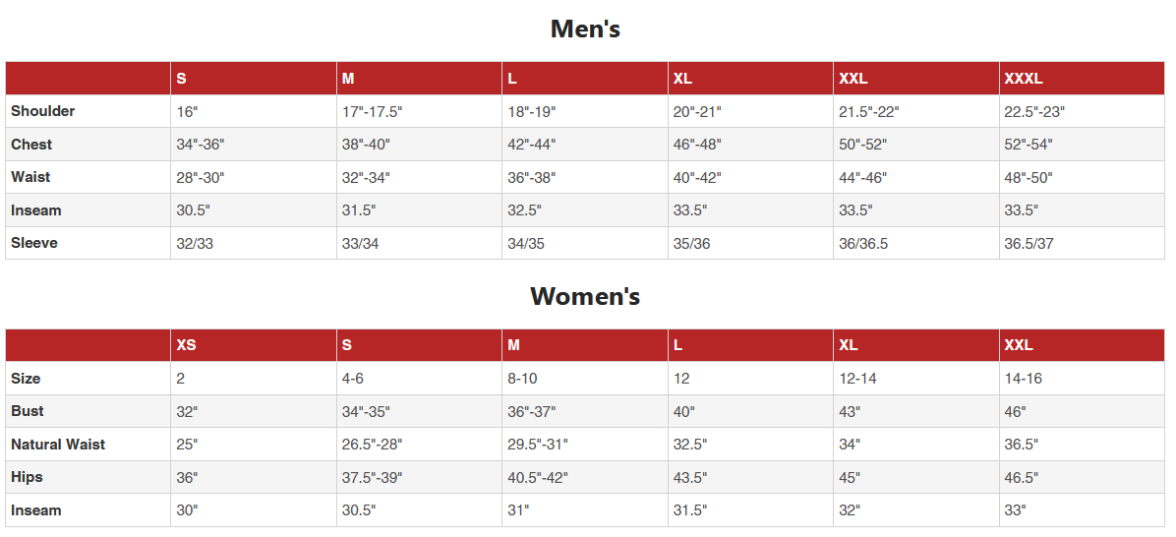Select the 46" bust cell
Screen dimensions: 1176x537
pos(1015,412)
